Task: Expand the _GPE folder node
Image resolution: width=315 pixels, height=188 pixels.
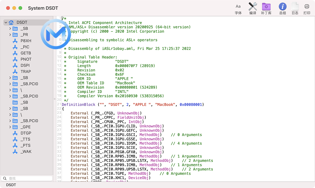Action: [x=10, y=127]
